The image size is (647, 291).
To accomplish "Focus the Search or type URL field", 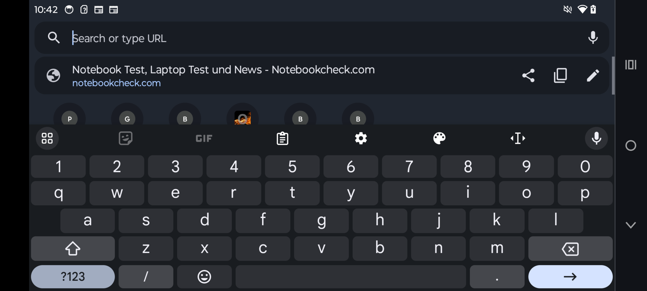I will tap(303, 38).
